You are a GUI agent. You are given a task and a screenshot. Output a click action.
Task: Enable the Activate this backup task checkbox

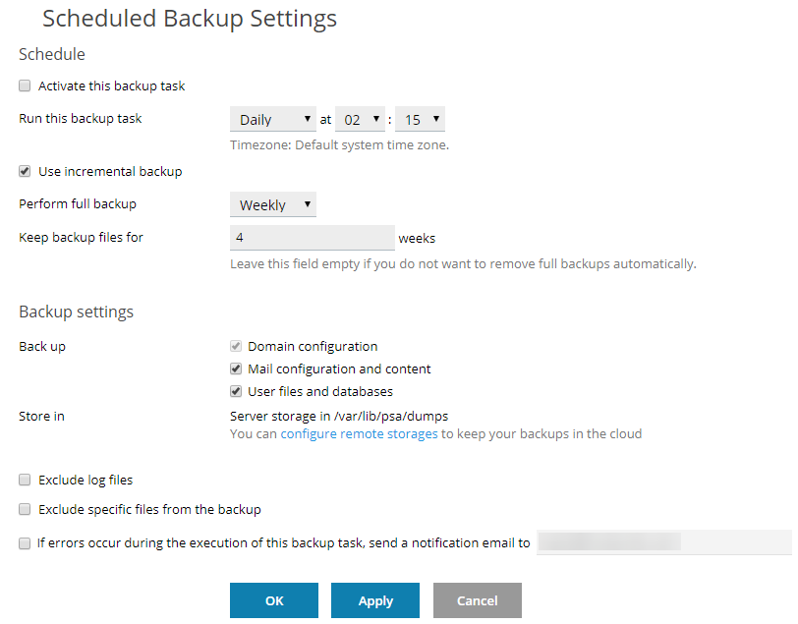click(25, 85)
